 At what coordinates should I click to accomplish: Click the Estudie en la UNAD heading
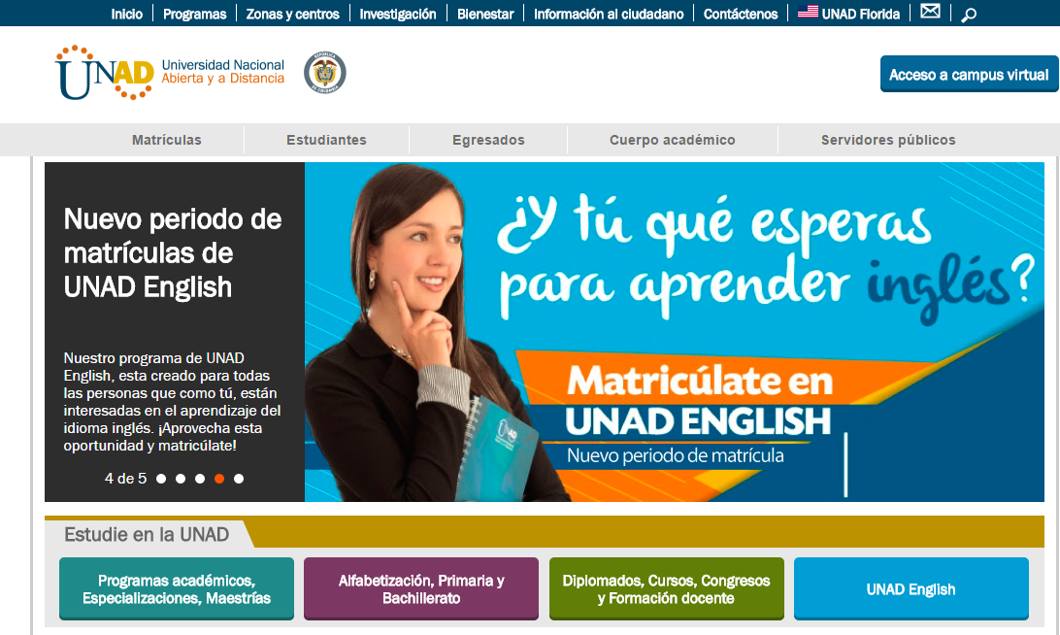tap(147, 534)
